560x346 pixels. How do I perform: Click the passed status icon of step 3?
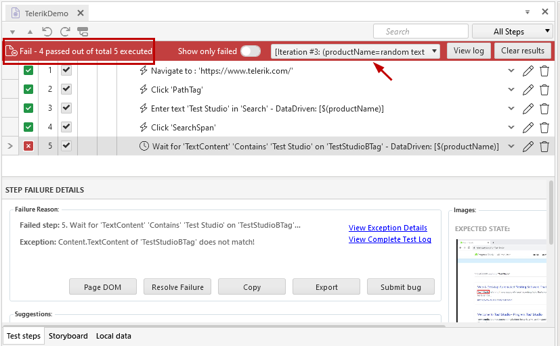pyautogui.click(x=28, y=108)
